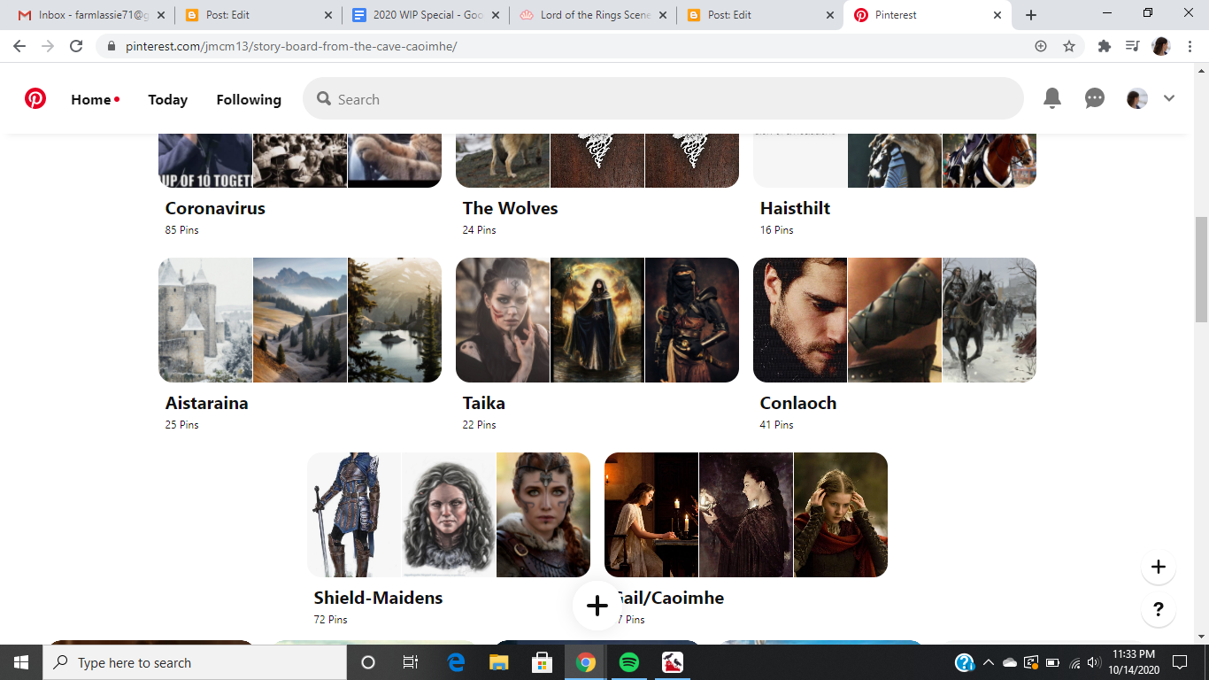Launch Microsoft Edge from taskbar
The image size is (1209, 680).
pyautogui.click(x=456, y=662)
